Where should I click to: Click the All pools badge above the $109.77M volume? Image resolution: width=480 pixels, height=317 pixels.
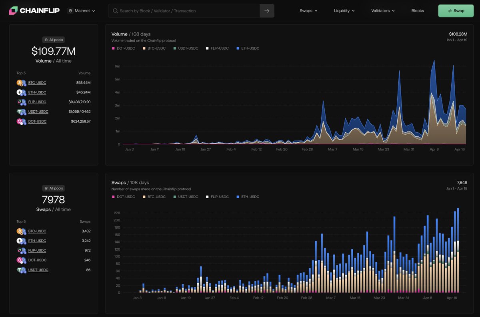point(54,40)
